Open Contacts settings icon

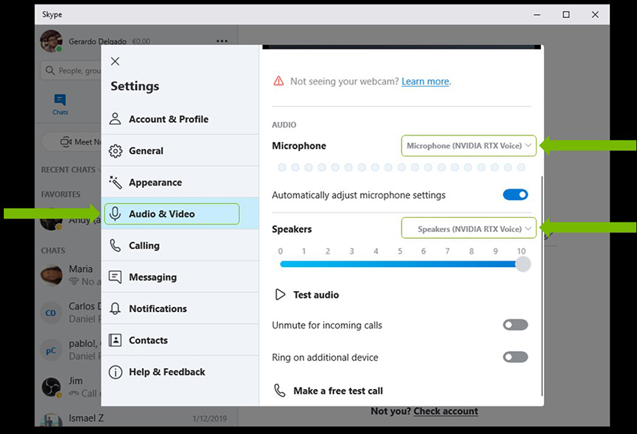pyautogui.click(x=115, y=340)
